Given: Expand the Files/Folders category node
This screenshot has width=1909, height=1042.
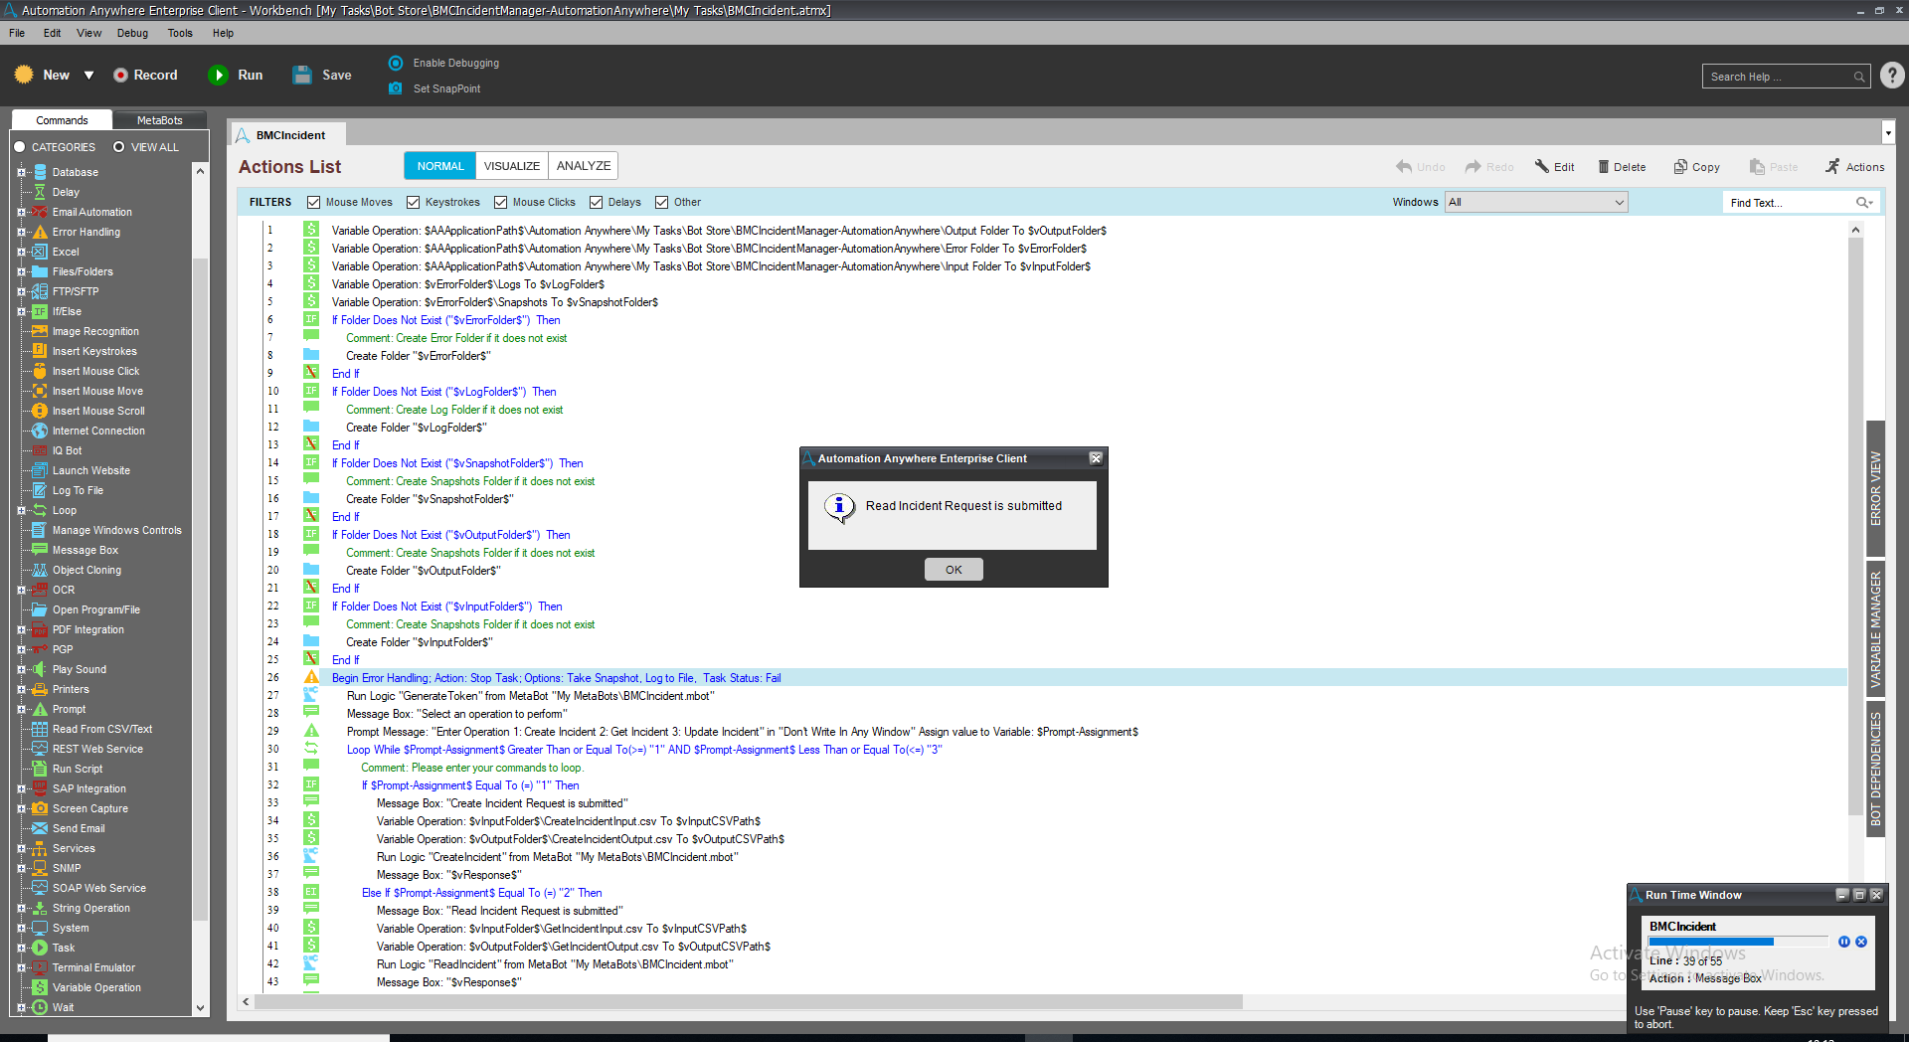Looking at the screenshot, I should tap(21, 271).
